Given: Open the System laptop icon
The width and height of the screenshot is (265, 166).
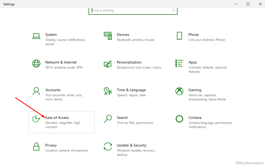Looking at the screenshot, I should (36, 36).
